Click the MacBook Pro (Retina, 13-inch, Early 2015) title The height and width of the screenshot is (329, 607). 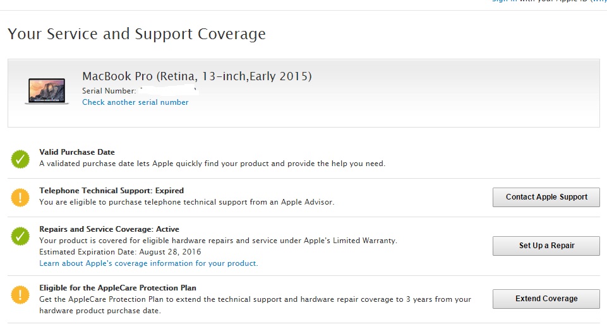196,76
